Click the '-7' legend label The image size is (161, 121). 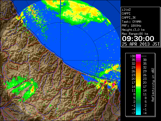pyautogui.click(x=133, y=113)
